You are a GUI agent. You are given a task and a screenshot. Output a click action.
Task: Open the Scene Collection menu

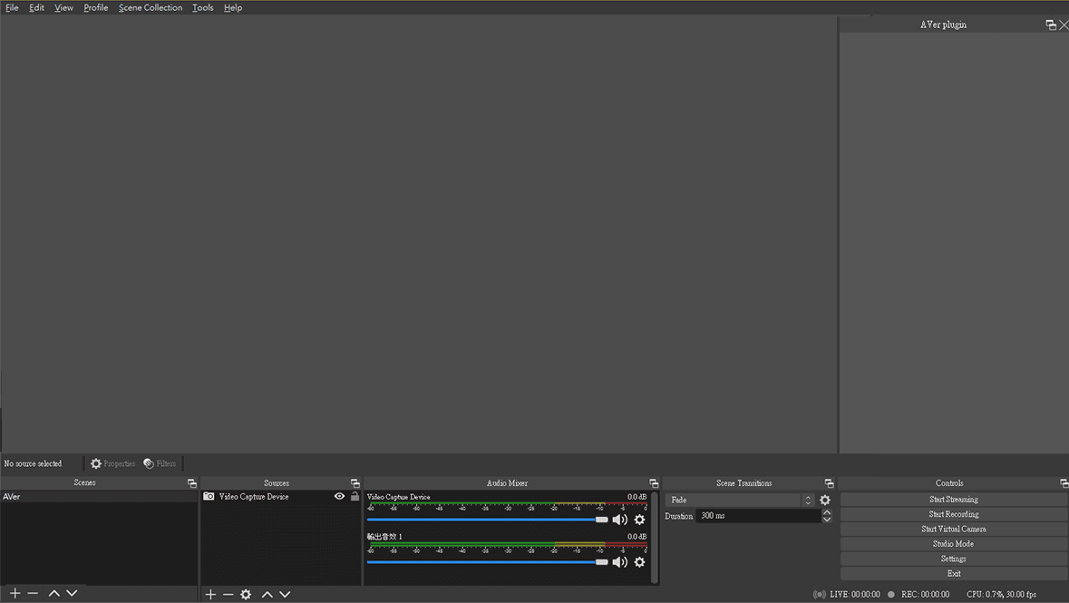(150, 7)
